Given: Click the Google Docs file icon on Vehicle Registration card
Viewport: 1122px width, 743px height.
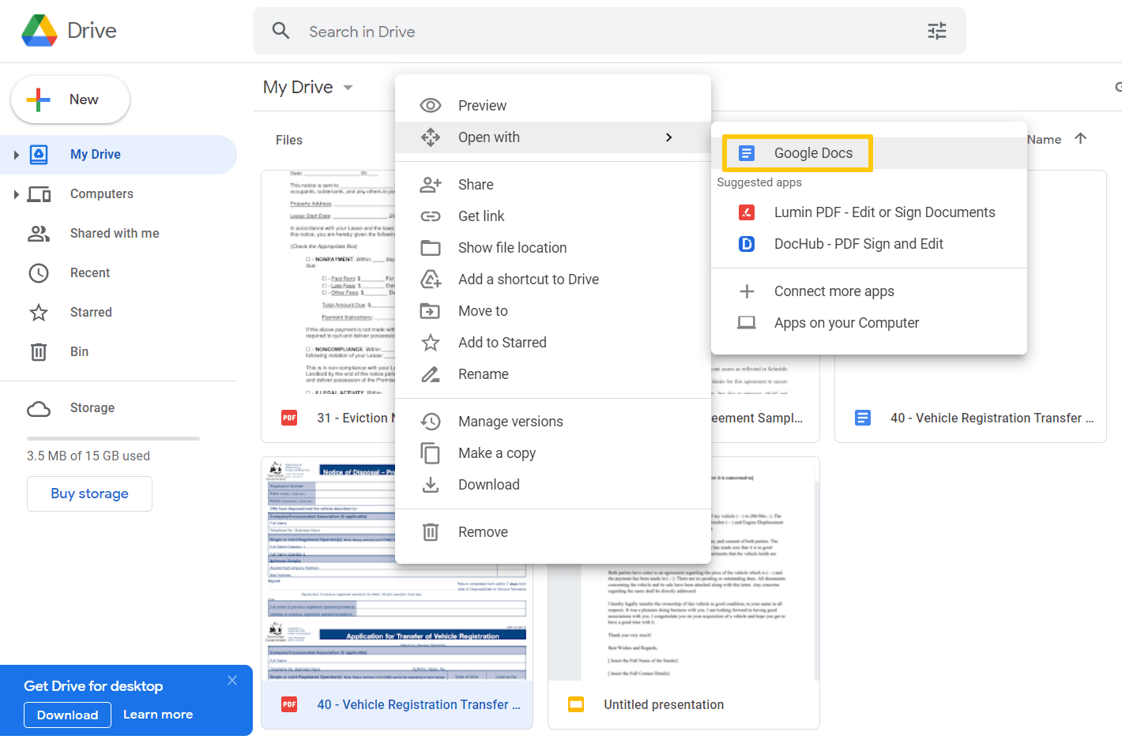Looking at the screenshot, I should click(863, 418).
